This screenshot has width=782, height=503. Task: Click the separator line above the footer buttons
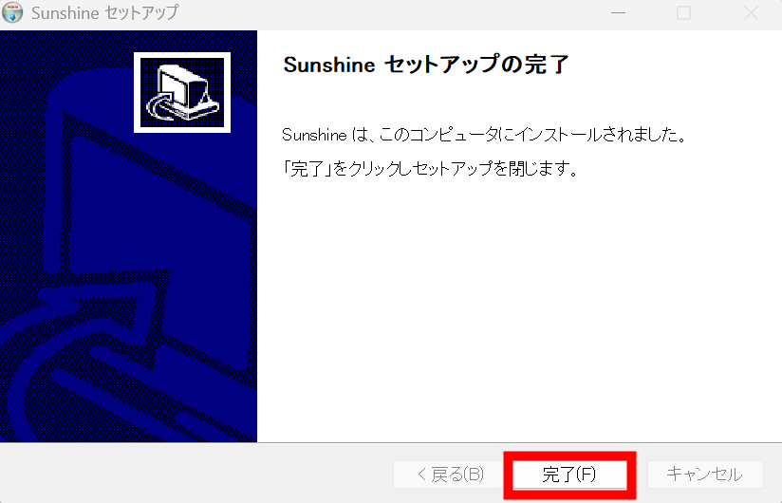coord(391,442)
